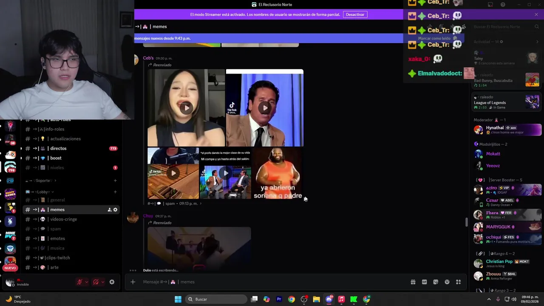
Task: Toggle headphone deafen in user panel
Action: click(96, 282)
